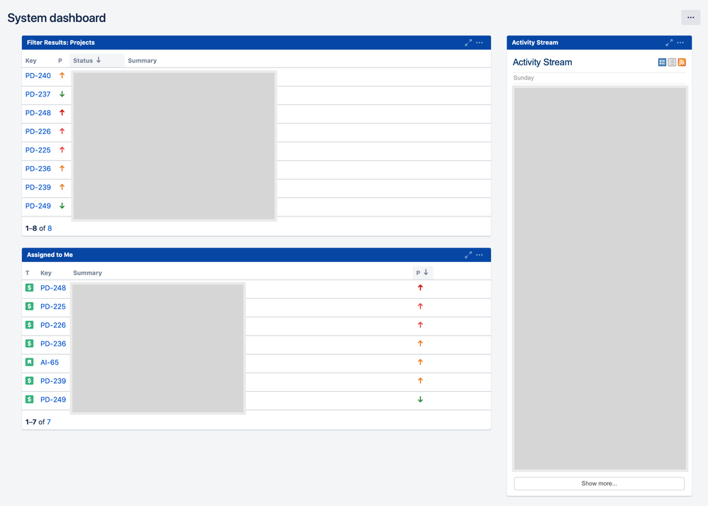Click the Key column header
The height and width of the screenshot is (506, 708).
point(30,60)
